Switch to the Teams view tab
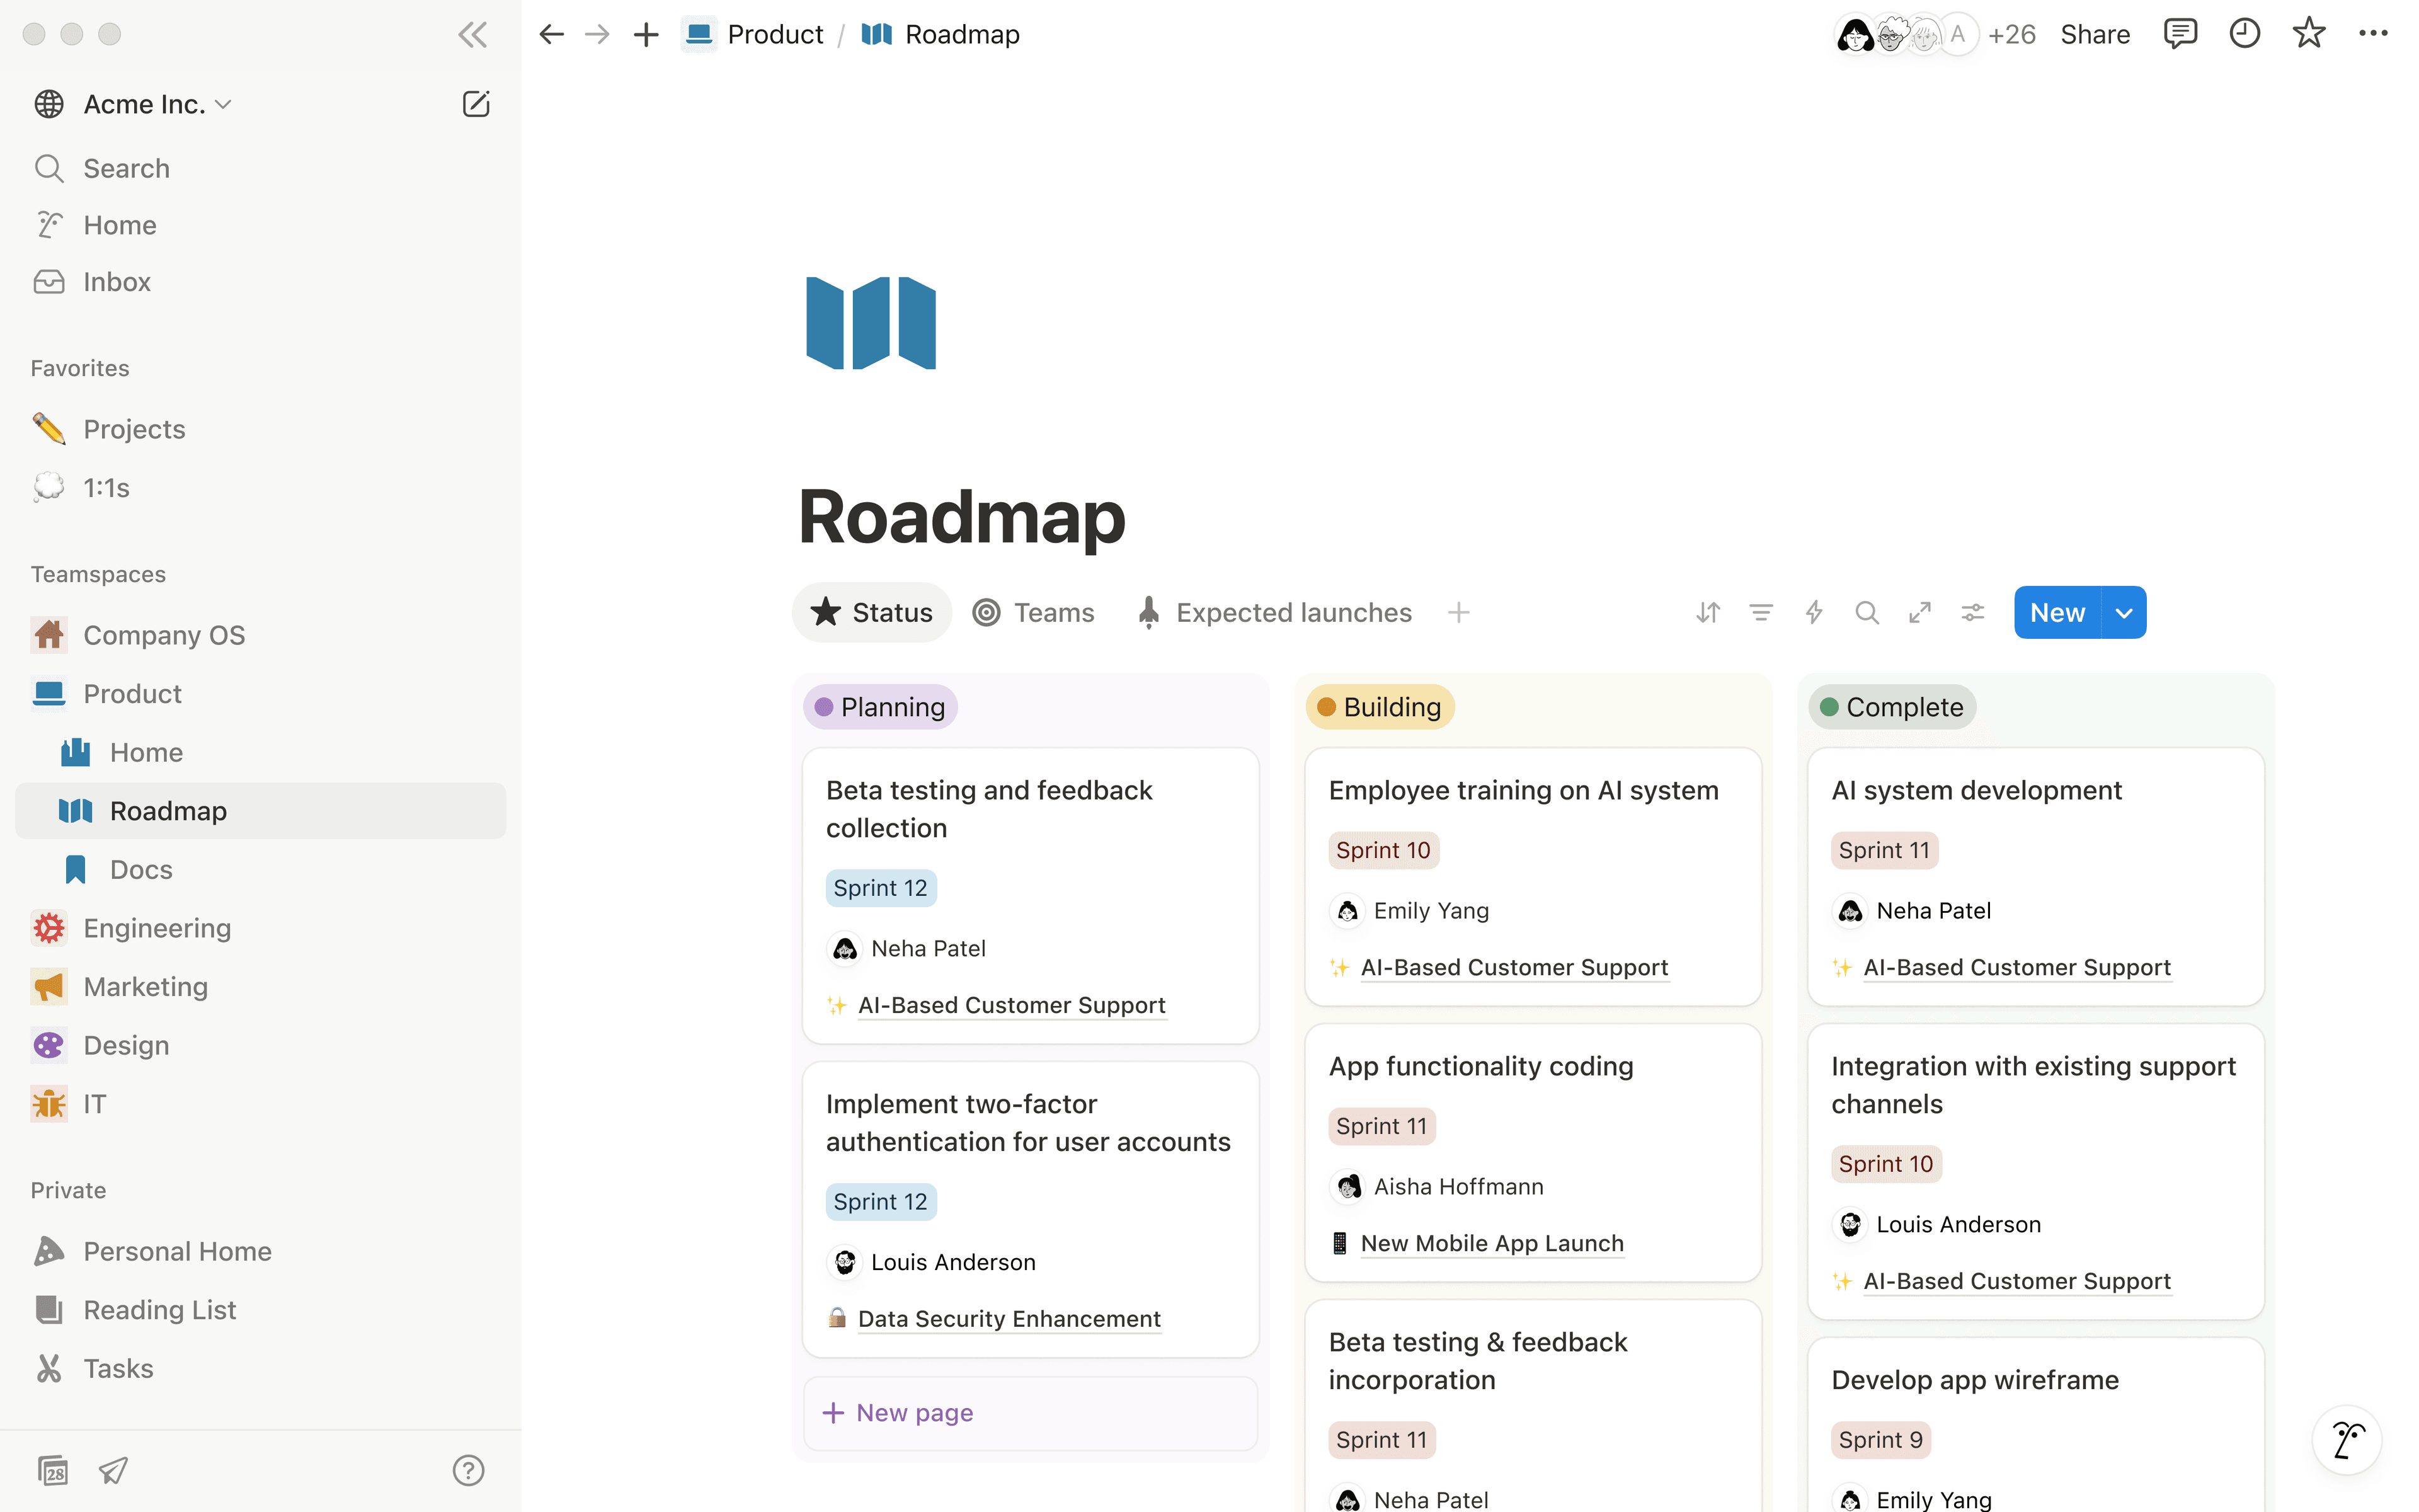 1034,612
